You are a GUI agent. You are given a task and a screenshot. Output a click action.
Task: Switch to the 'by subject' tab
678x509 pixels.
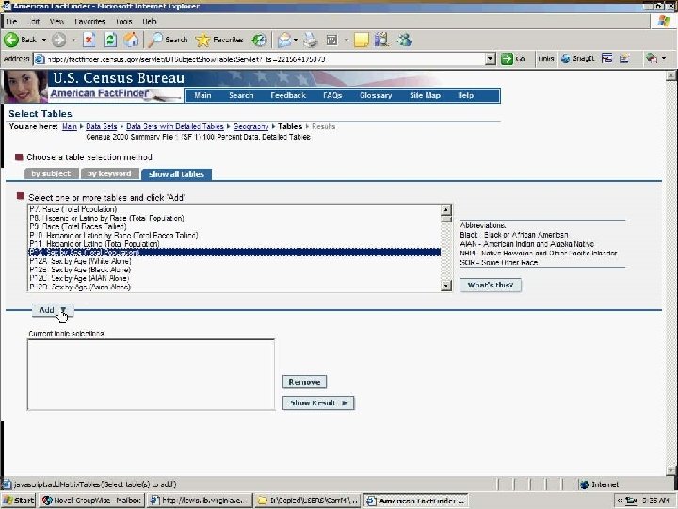click(x=51, y=173)
